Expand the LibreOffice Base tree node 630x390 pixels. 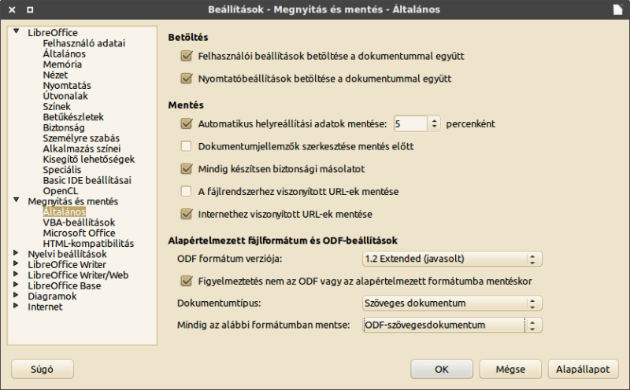pos(16,285)
